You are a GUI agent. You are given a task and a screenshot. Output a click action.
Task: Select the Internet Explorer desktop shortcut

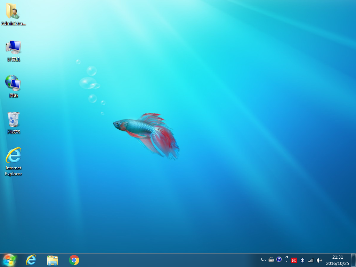coord(14,162)
